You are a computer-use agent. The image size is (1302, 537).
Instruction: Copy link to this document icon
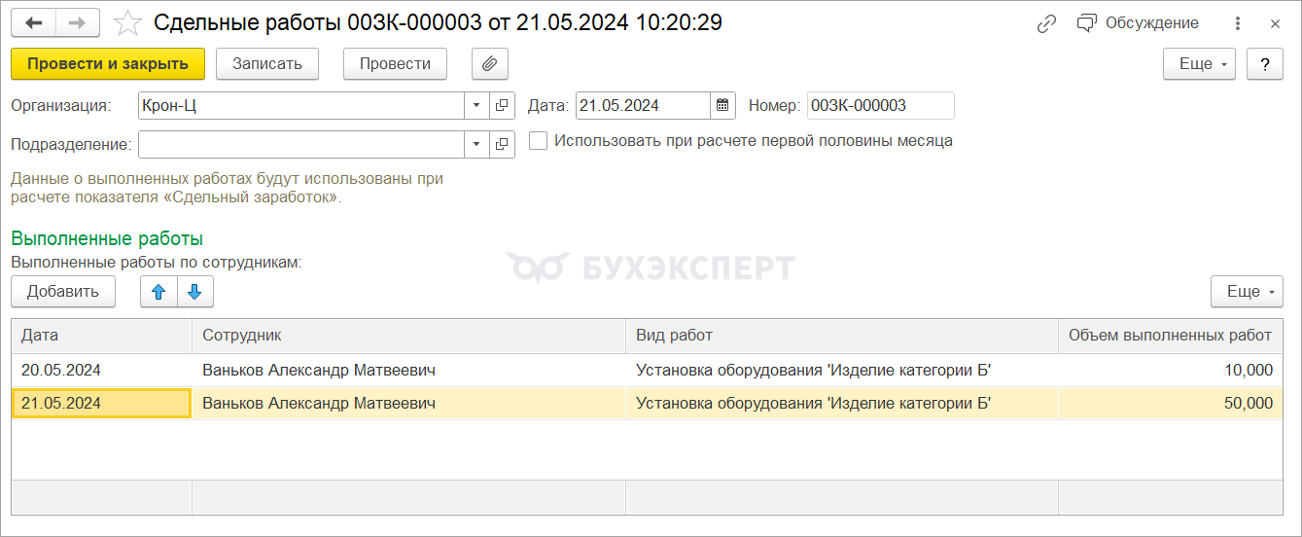click(x=1046, y=23)
